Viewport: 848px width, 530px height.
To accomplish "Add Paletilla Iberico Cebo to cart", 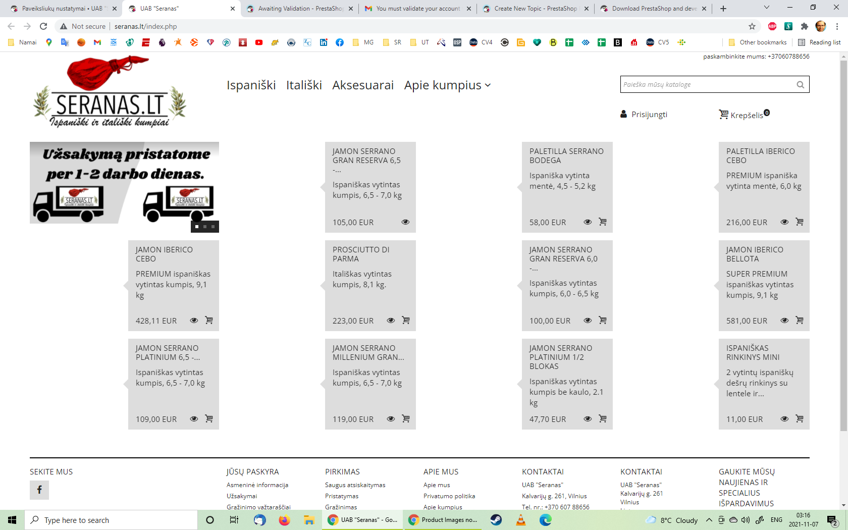I will click(800, 222).
